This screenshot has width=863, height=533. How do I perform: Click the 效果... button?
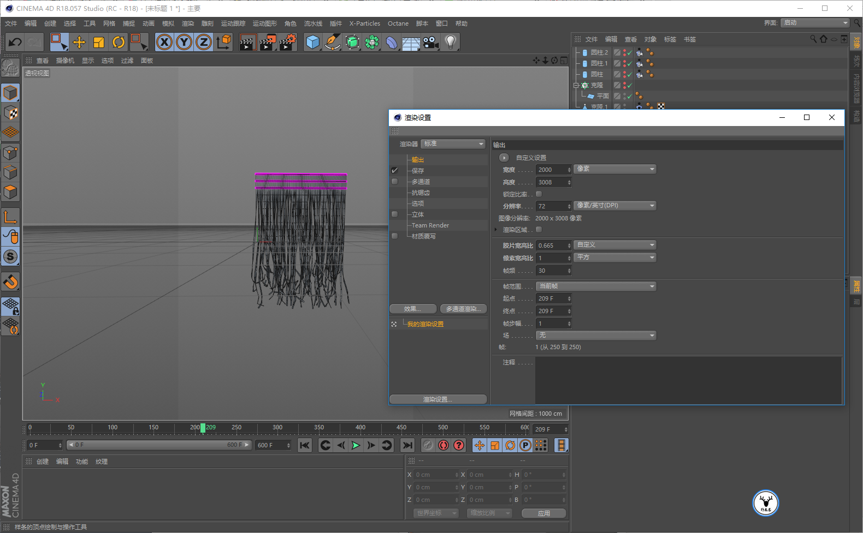point(413,309)
